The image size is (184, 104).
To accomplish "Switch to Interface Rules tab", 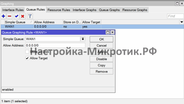I will click(x=13, y=10).
